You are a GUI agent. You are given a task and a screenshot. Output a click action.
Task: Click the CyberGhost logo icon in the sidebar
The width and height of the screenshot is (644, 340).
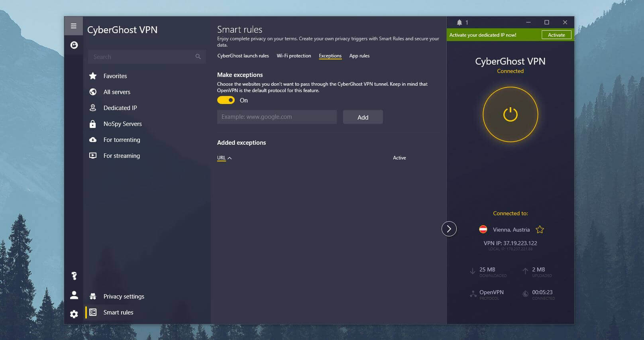click(x=74, y=45)
